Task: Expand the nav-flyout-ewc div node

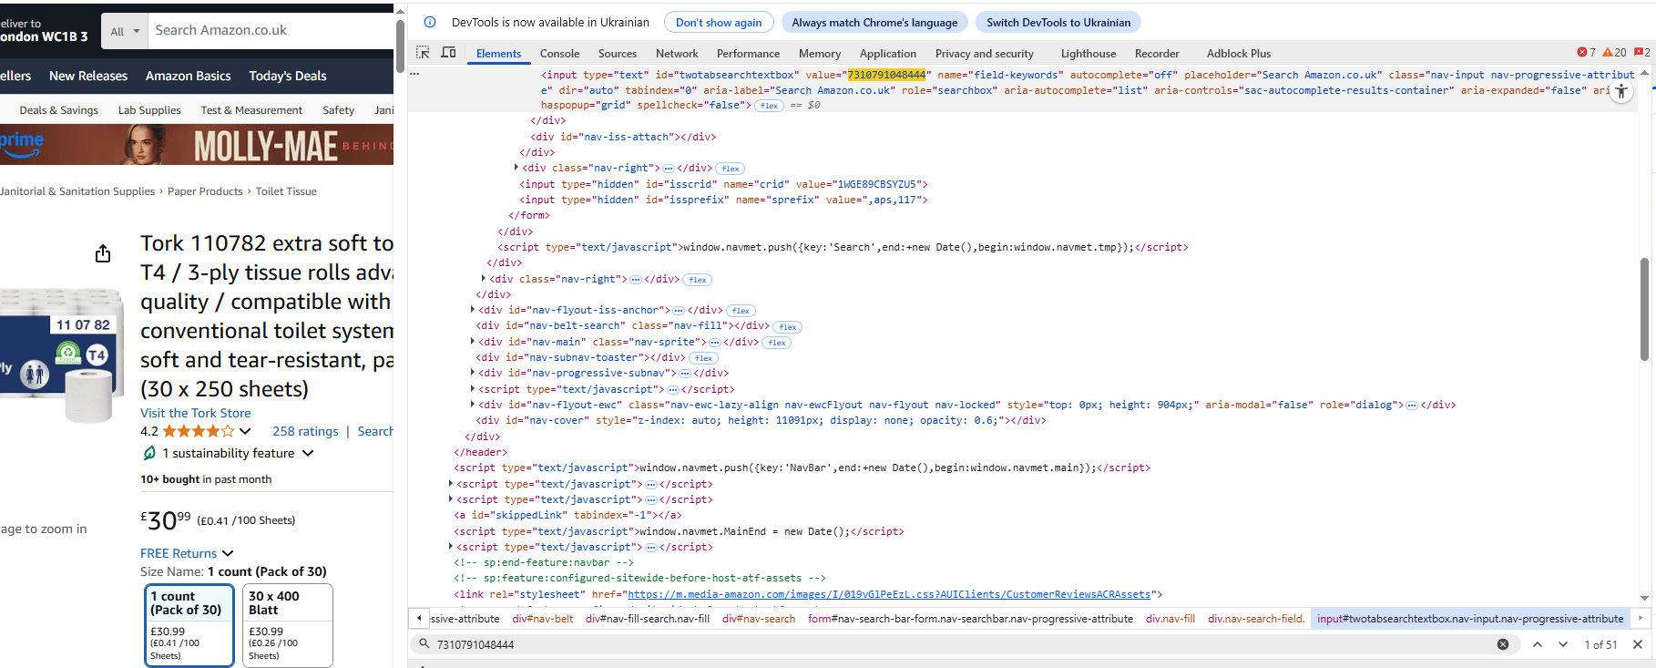Action: tap(473, 405)
